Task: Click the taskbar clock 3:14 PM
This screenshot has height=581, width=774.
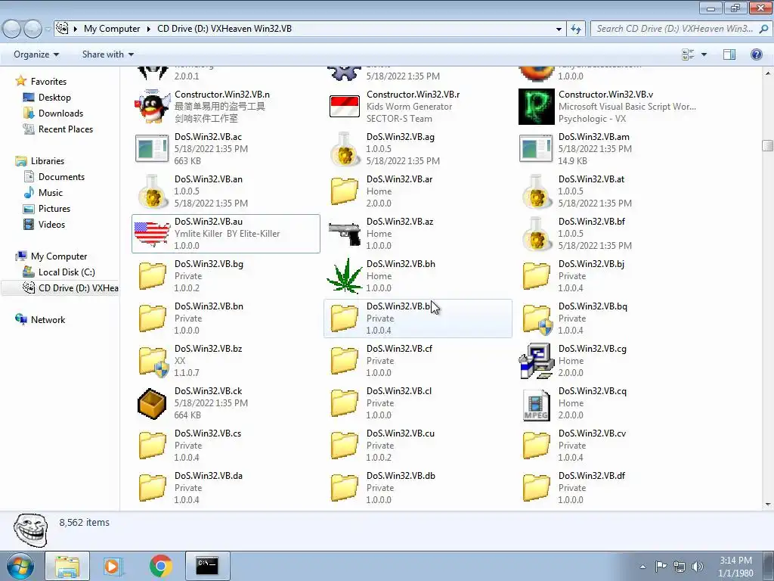Action: [735, 561]
